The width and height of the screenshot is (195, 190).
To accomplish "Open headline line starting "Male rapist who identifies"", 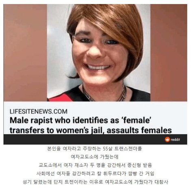I will point(80,120).
